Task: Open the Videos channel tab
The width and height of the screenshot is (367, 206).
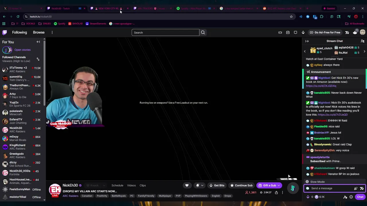Action: (131, 185)
